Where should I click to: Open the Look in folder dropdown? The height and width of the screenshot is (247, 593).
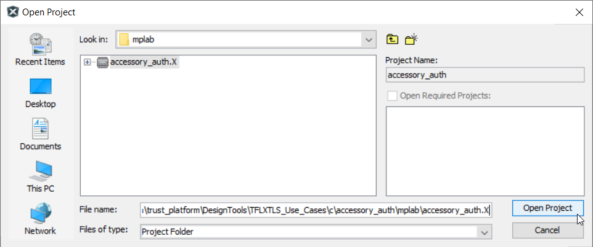(369, 39)
